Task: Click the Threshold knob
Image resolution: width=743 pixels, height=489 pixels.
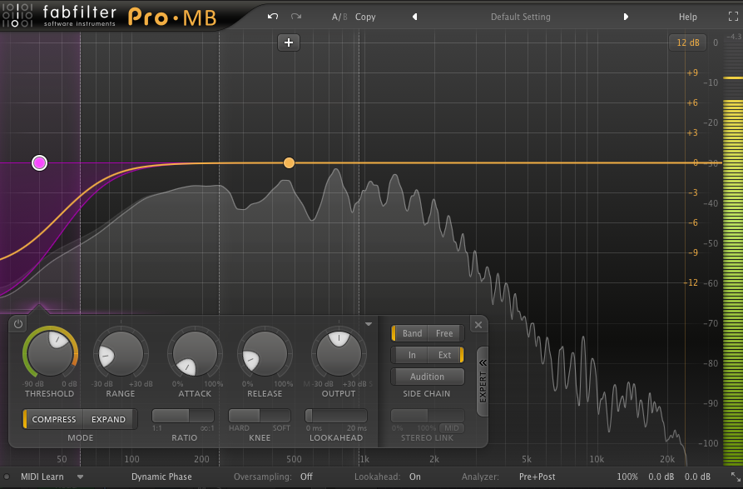Action: [50, 353]
